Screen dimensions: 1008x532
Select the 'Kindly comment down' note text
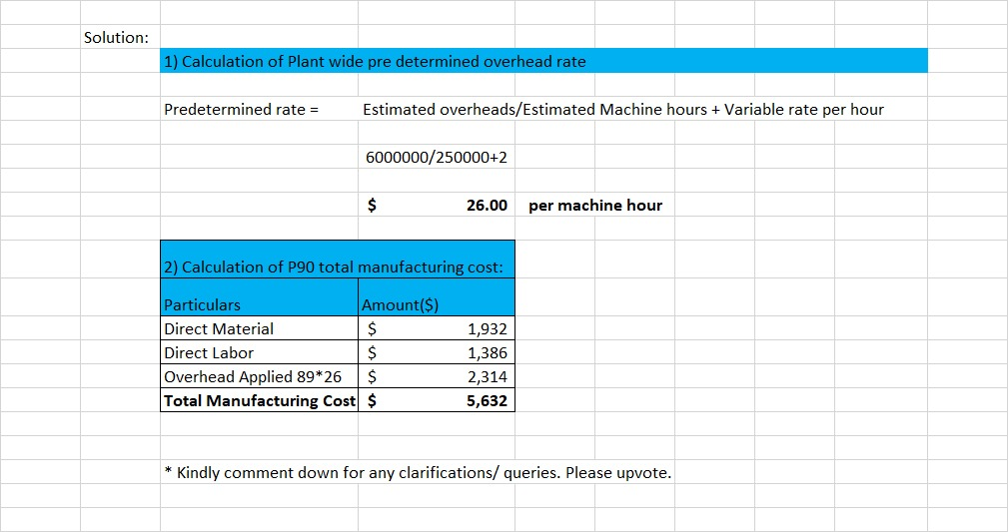[418, 472]
